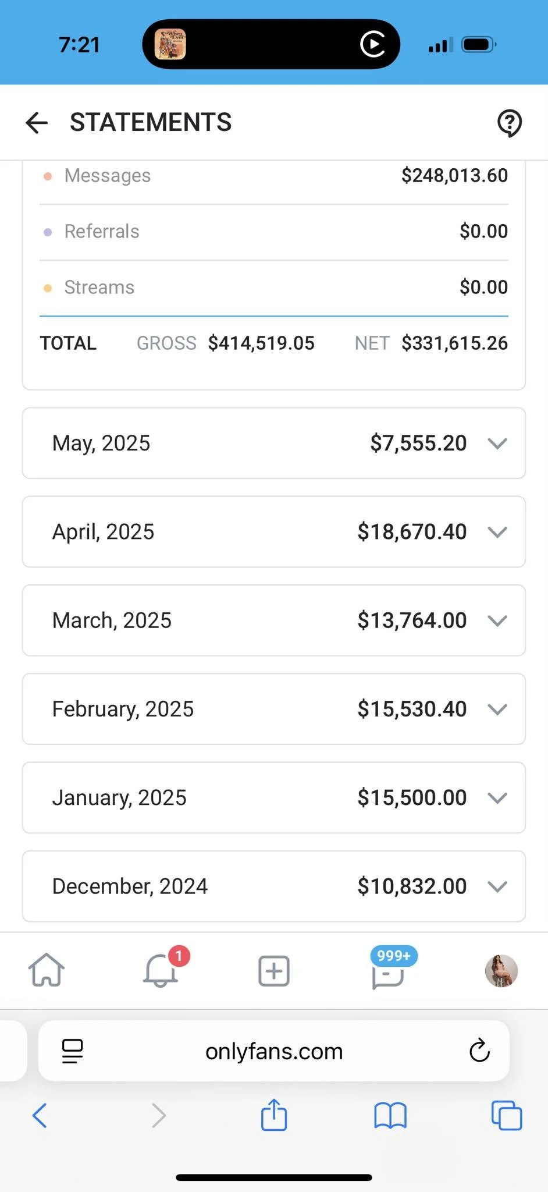Viewport: 548px width, 1192px height.
Task: Open the notifications bell
Action: pos(161,970)
